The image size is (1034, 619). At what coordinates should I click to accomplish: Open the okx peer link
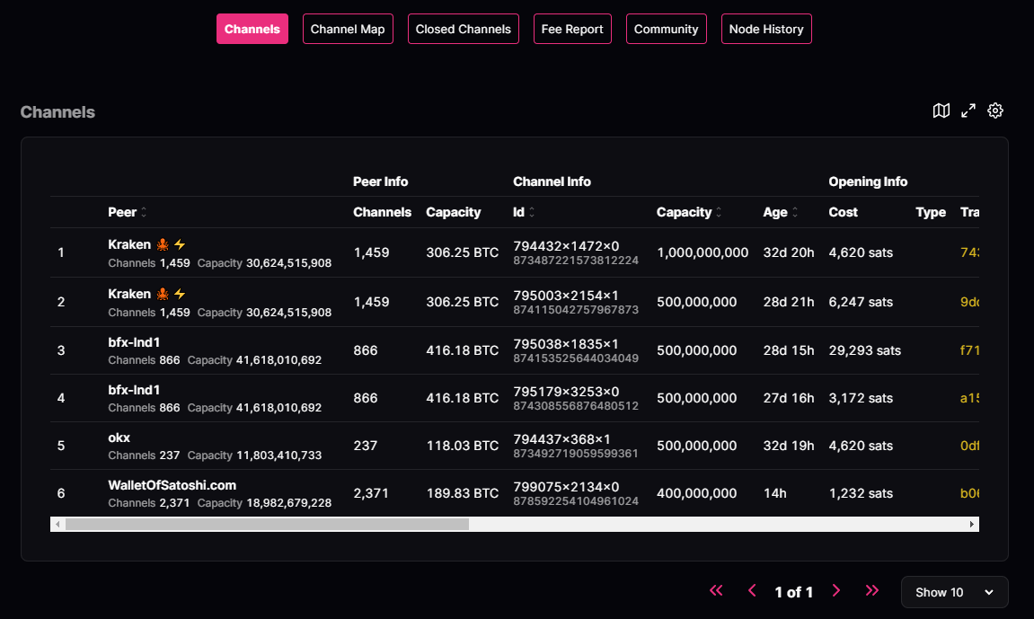click(x=119, y=438)
